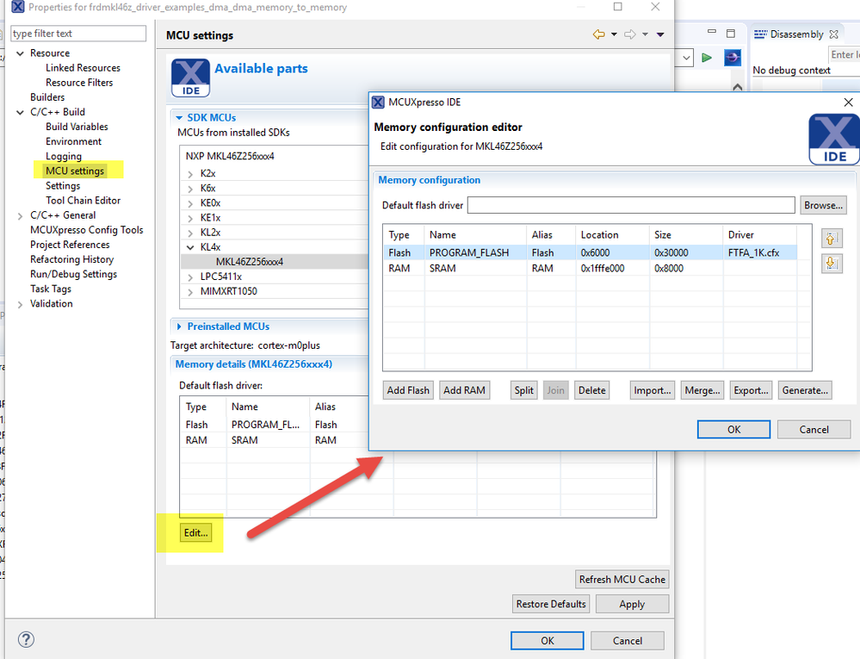Open the Logging page
860x659 pixels.
pos(64,156)
